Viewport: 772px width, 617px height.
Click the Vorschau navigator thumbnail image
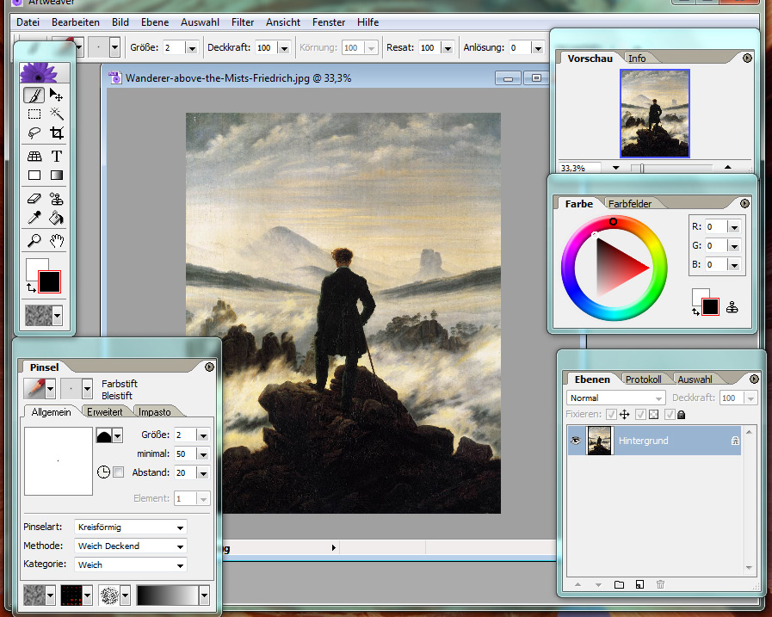click(x=655, y=114)
